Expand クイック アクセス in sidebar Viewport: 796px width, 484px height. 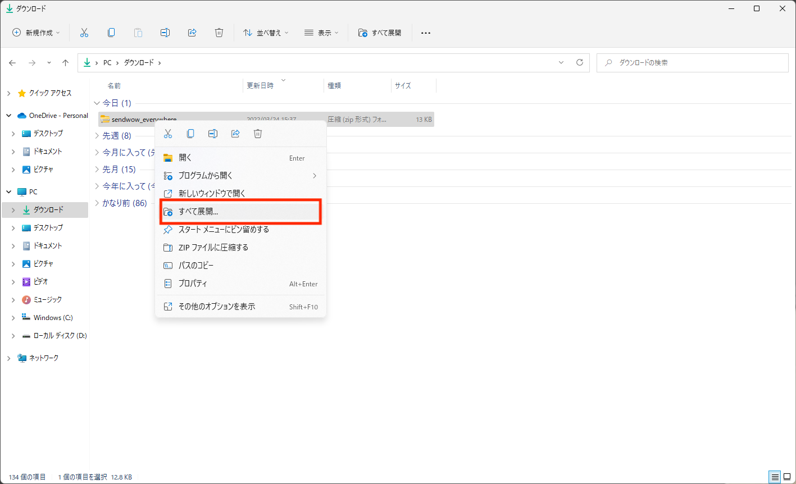8,93
